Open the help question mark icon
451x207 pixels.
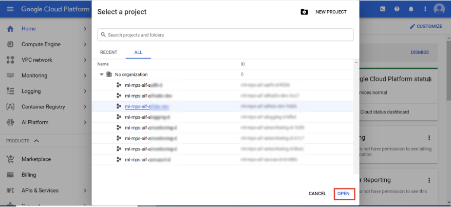pos(397,9)
